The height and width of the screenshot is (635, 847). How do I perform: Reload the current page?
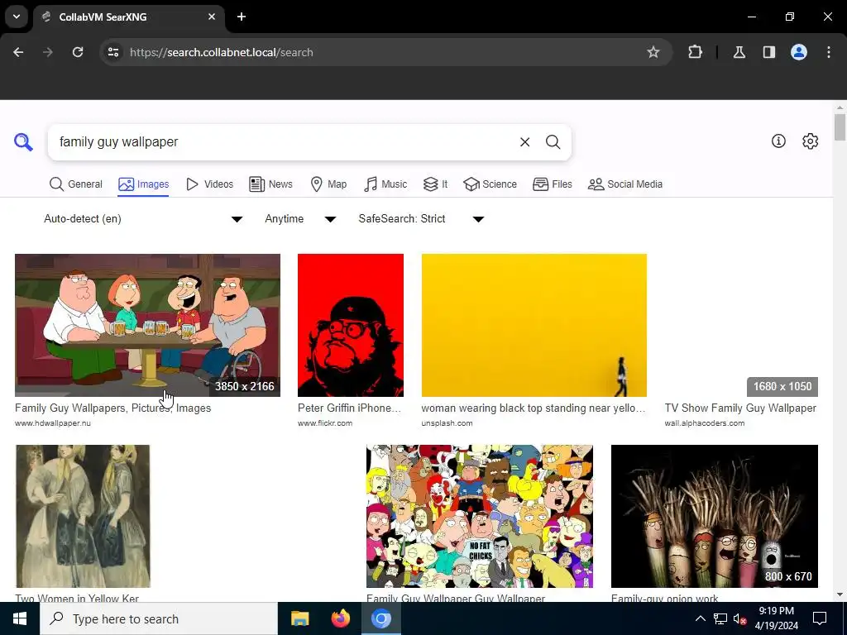(x=78, y=52)
